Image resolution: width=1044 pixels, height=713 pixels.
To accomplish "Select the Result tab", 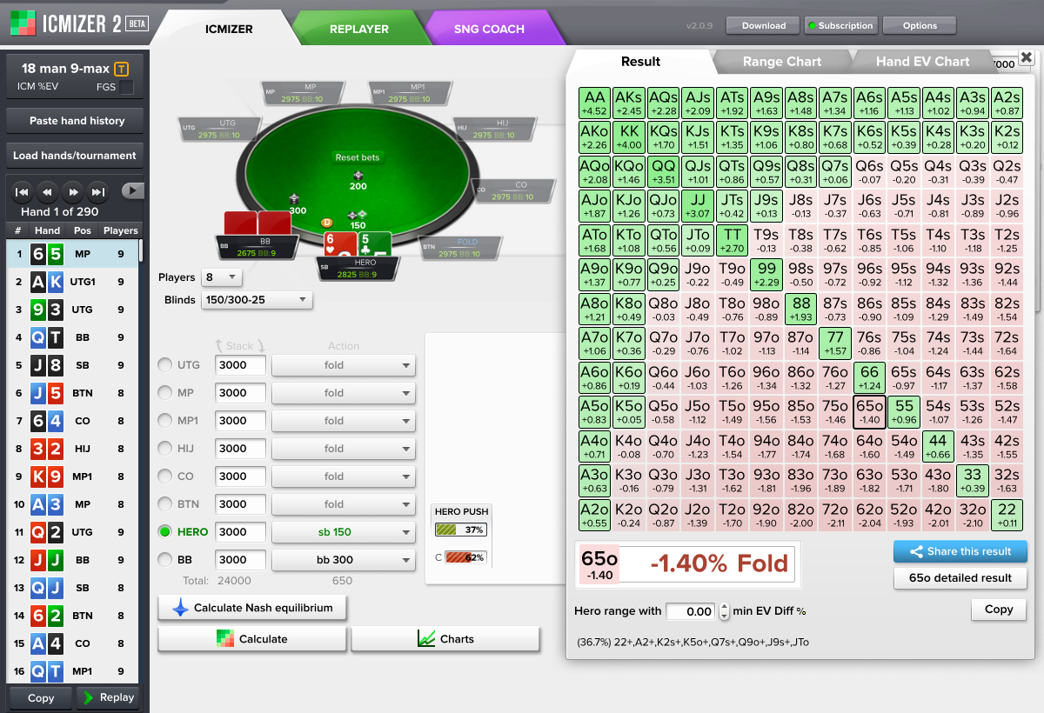I will click(x=640, y=62).
